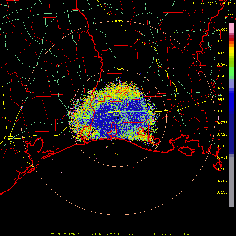Screen dimensions: 236x236
Task: Select the 0.253 legend value
Action: click(x=222, y=192)
